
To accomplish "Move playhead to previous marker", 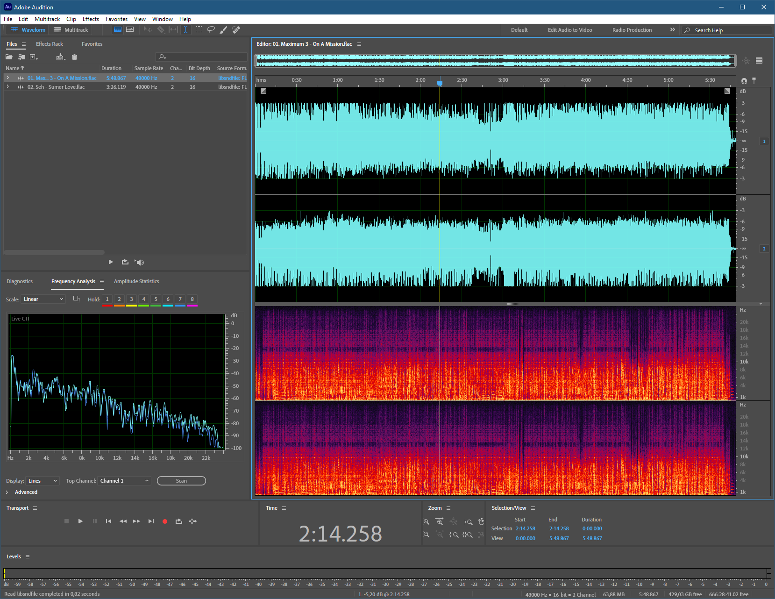I will [x=108, y=521].
